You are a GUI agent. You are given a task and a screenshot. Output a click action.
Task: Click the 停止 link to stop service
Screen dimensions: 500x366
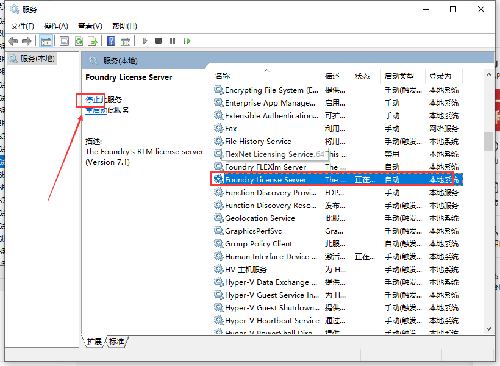(x=93, y=100)
